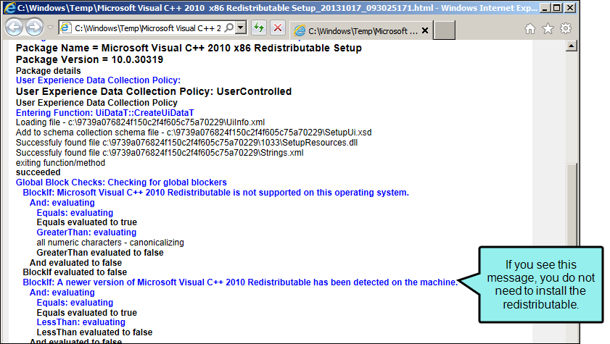This screenshot has width=610, height=344.
Task: Collapse first 'And: evaluating' under not supported BlockIf
Action: click(x=62, y=203)
